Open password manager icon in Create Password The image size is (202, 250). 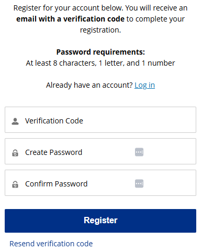[139, 152]
